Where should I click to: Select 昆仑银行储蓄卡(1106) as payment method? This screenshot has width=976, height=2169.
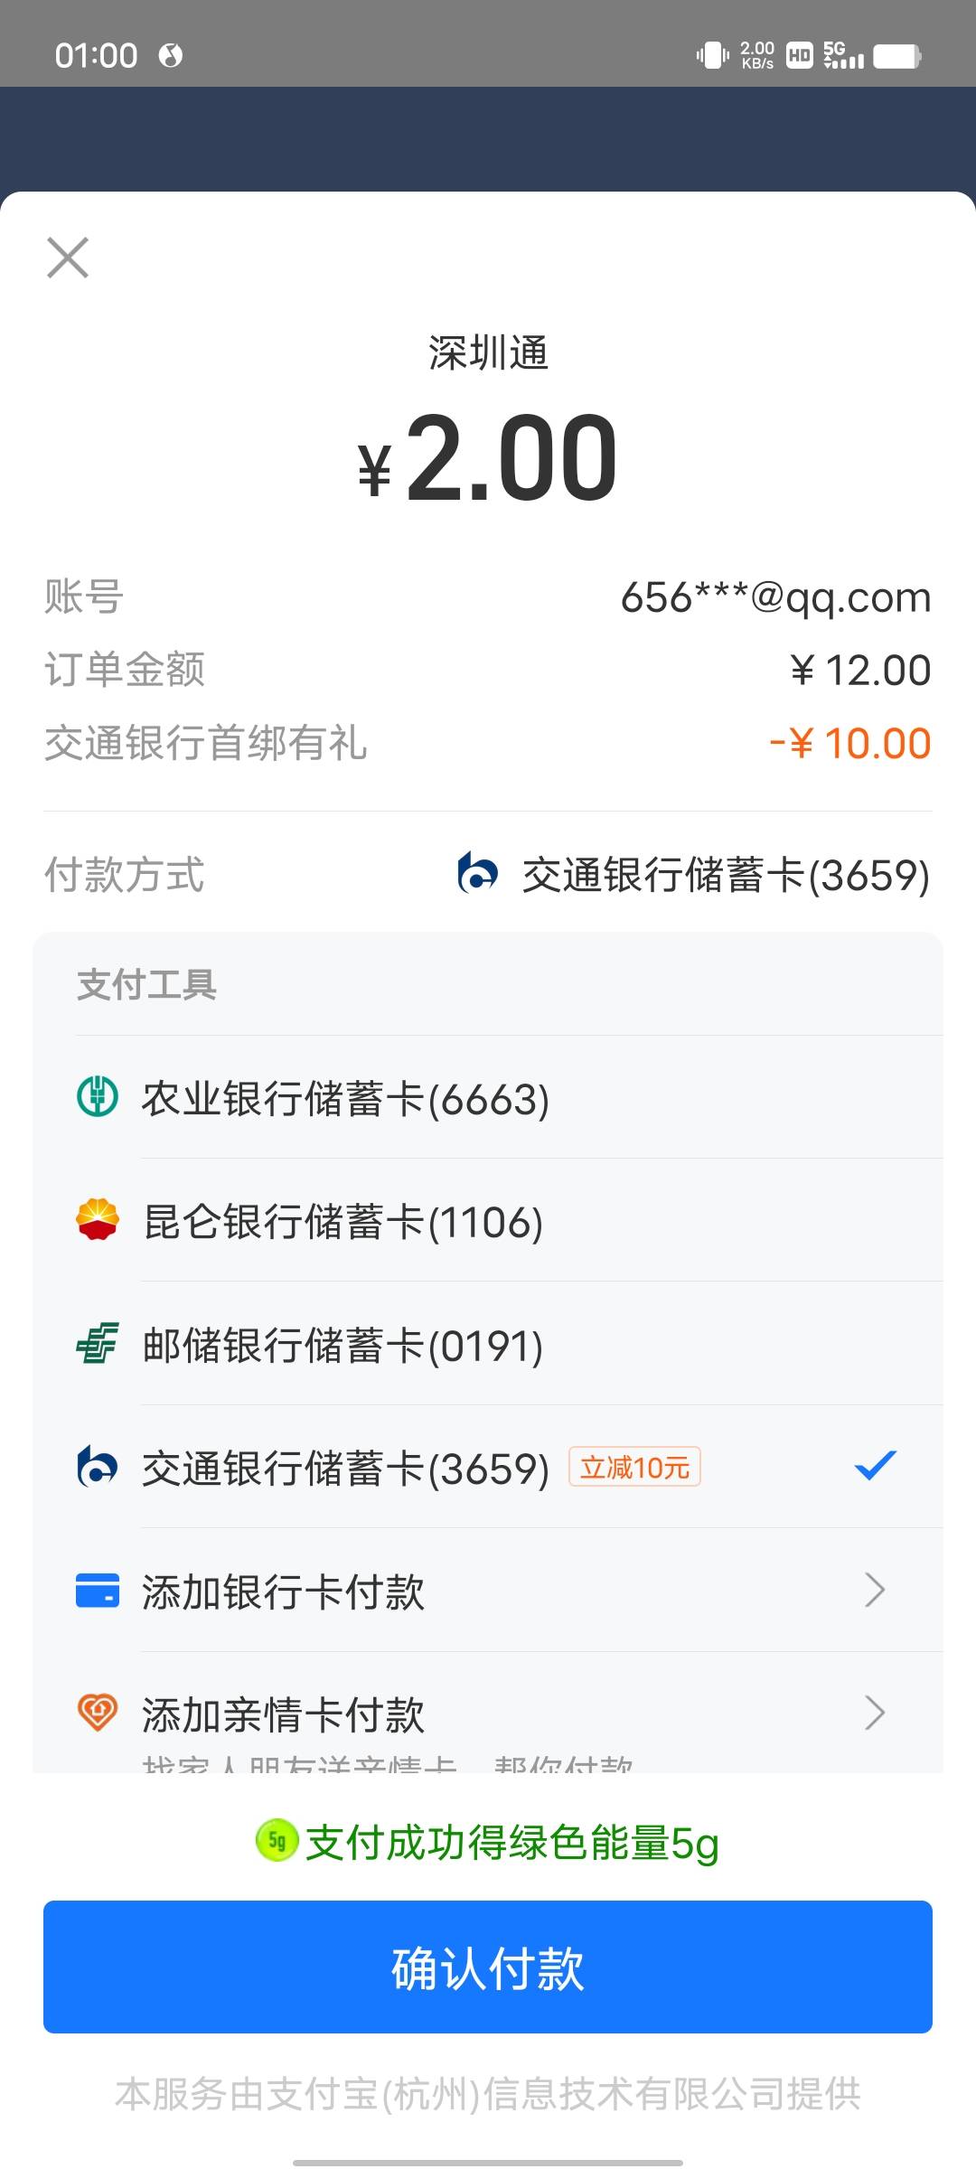point(343,1222)
